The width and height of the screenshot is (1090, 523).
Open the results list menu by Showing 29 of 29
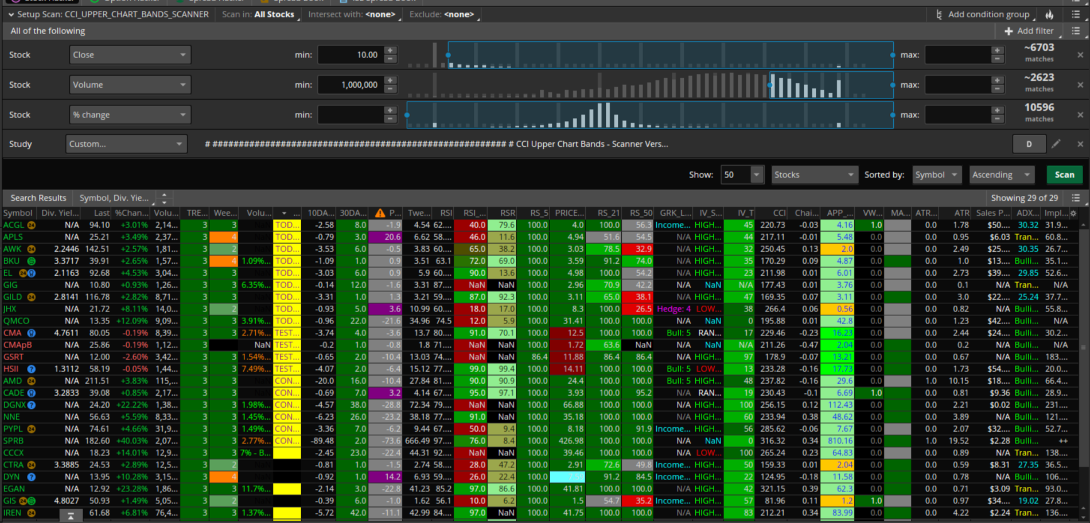click(x=1076, y=198)
